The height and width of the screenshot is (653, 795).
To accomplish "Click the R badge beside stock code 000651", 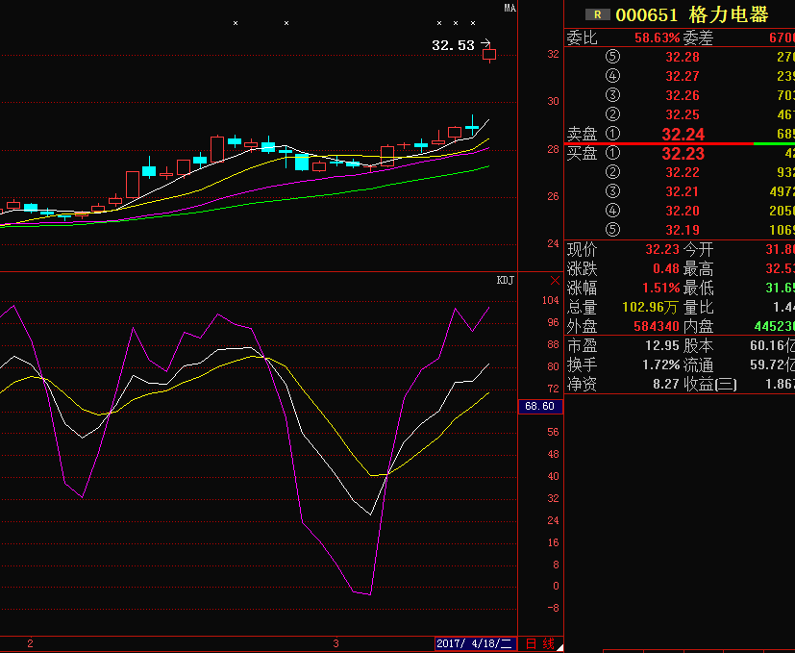I will pos(598,14).
